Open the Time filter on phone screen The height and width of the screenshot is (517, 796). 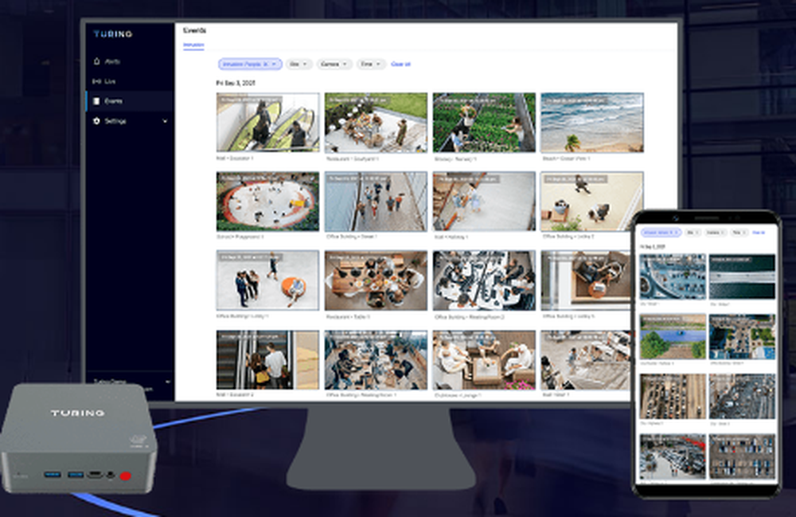739,232
